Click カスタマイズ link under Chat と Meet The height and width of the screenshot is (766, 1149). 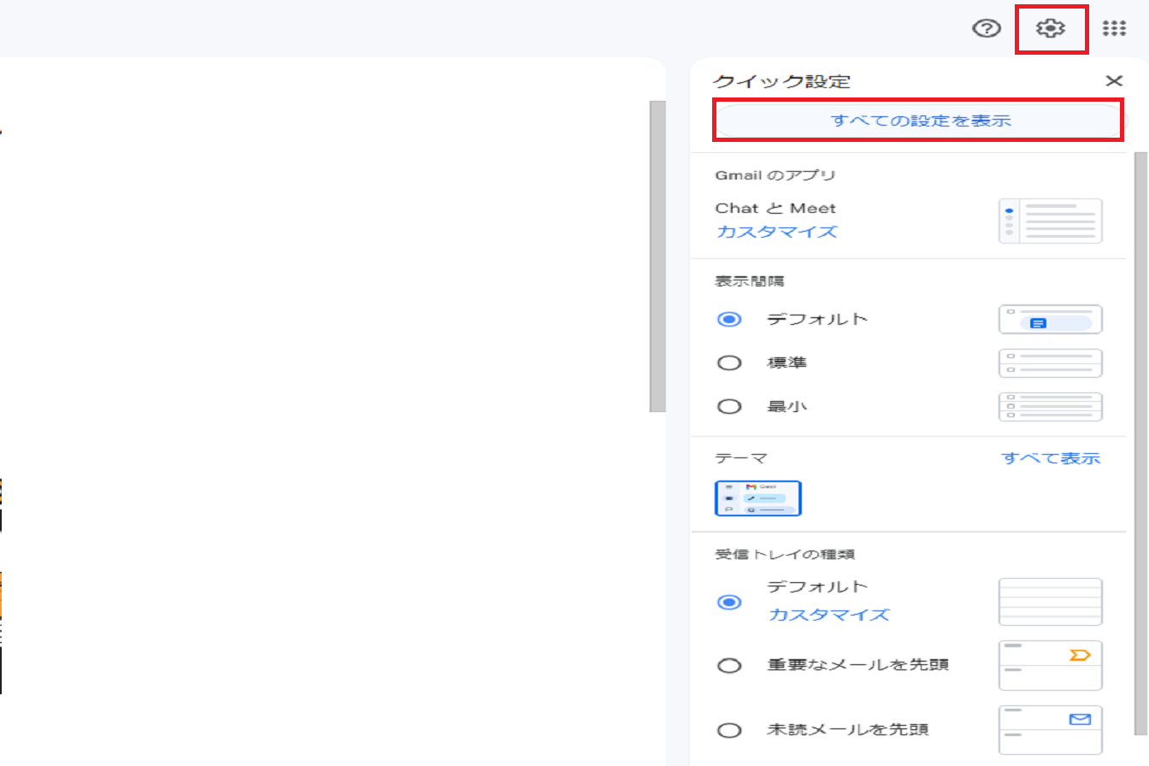[x=776, y=232]
